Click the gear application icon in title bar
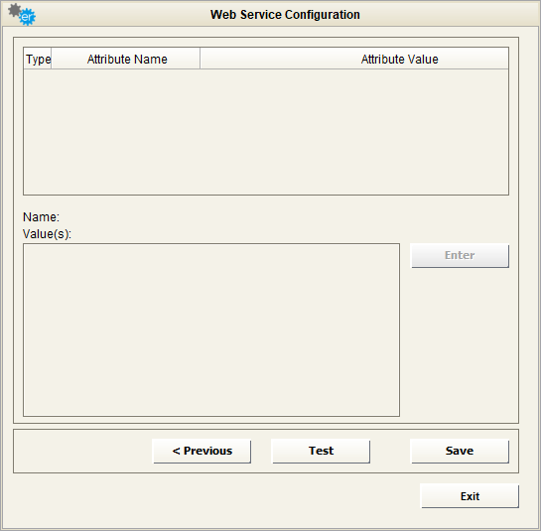Viewport: 541px width, 531px height. click(22, 14)
